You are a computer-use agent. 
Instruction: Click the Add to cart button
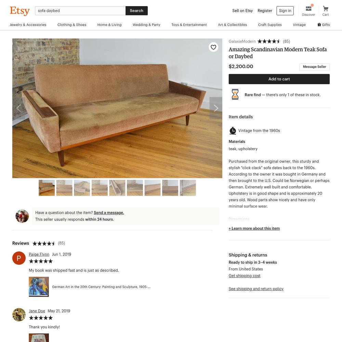pyautogui.click(x=279, y=79)
